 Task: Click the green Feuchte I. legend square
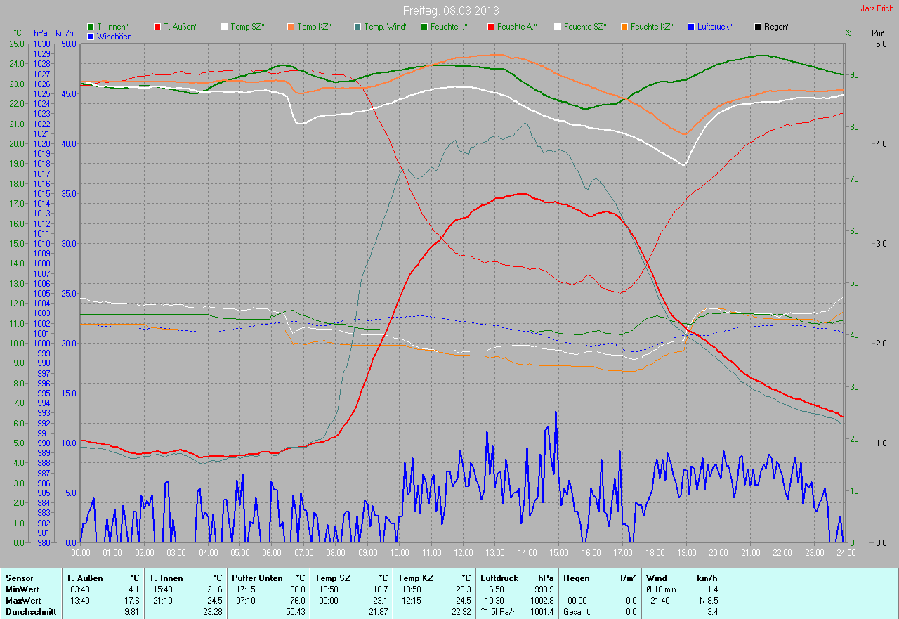(424, 27)
